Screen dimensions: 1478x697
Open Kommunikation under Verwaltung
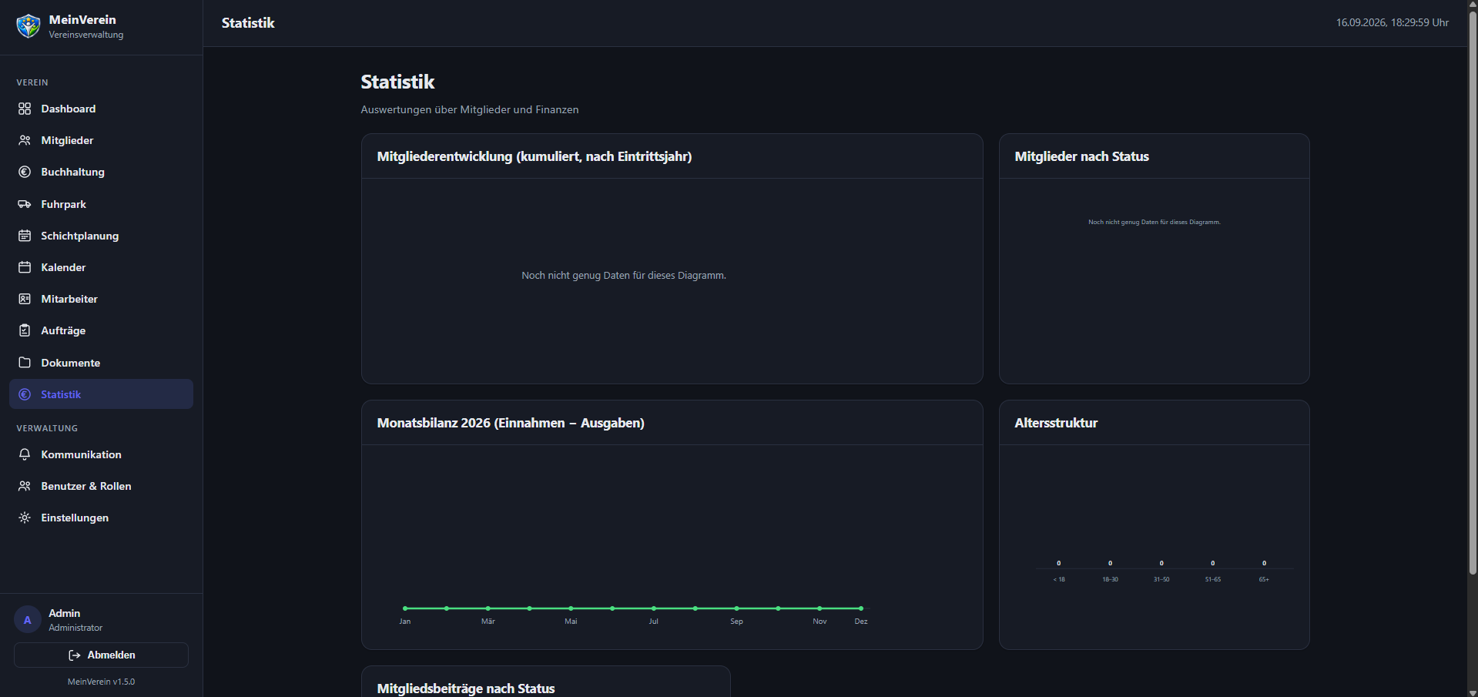pyautogui.click(x=101, y=454)
